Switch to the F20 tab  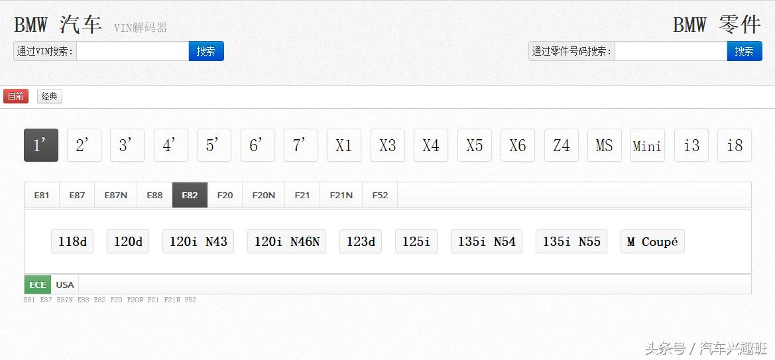pos(225,196)
